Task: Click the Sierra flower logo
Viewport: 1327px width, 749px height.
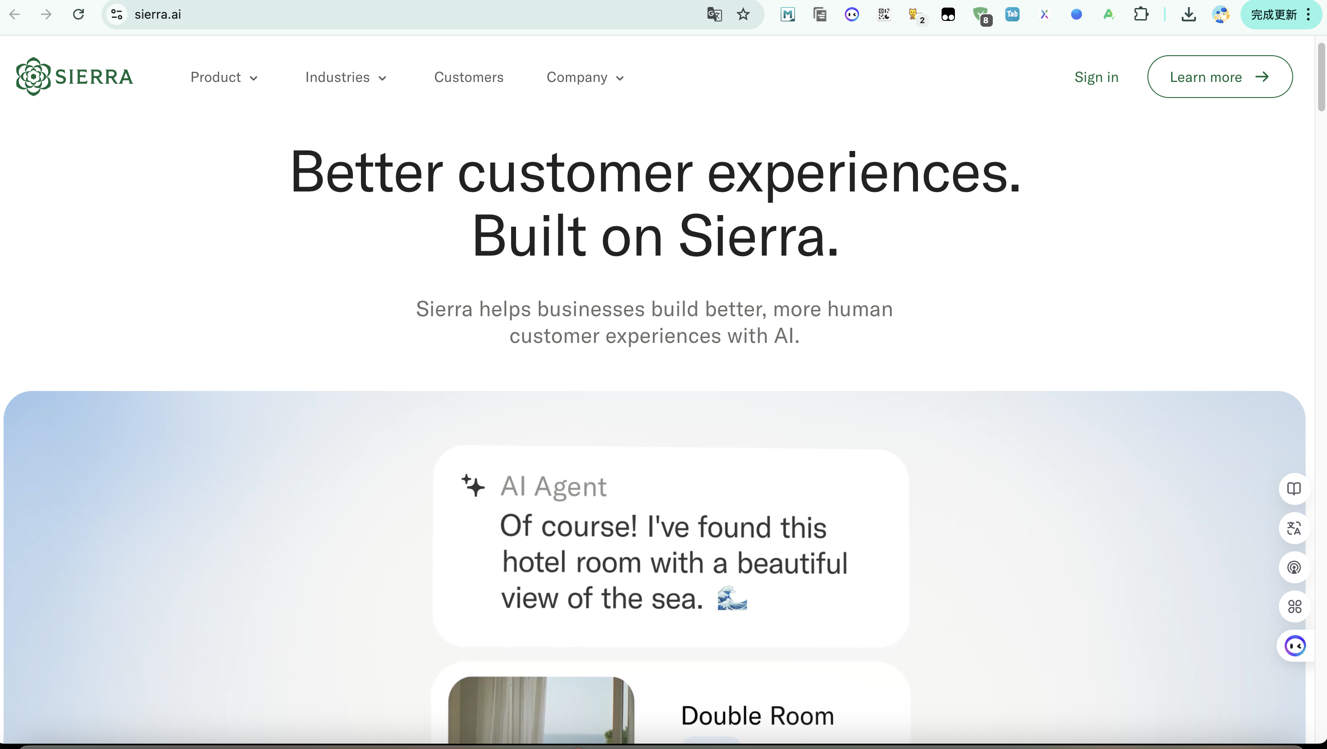Action: pyautogui.click(x=33, y=77)
